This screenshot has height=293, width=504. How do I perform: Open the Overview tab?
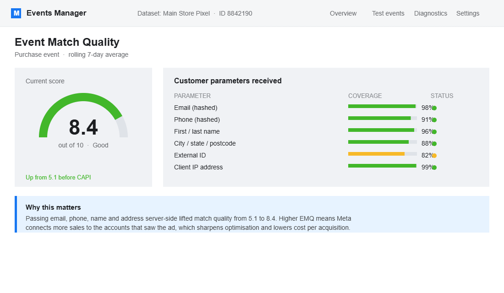[343, 13]
